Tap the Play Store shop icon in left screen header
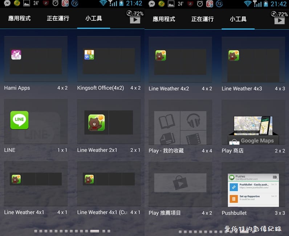Viewport: 289px width, 236px height. tap(135, 20)
